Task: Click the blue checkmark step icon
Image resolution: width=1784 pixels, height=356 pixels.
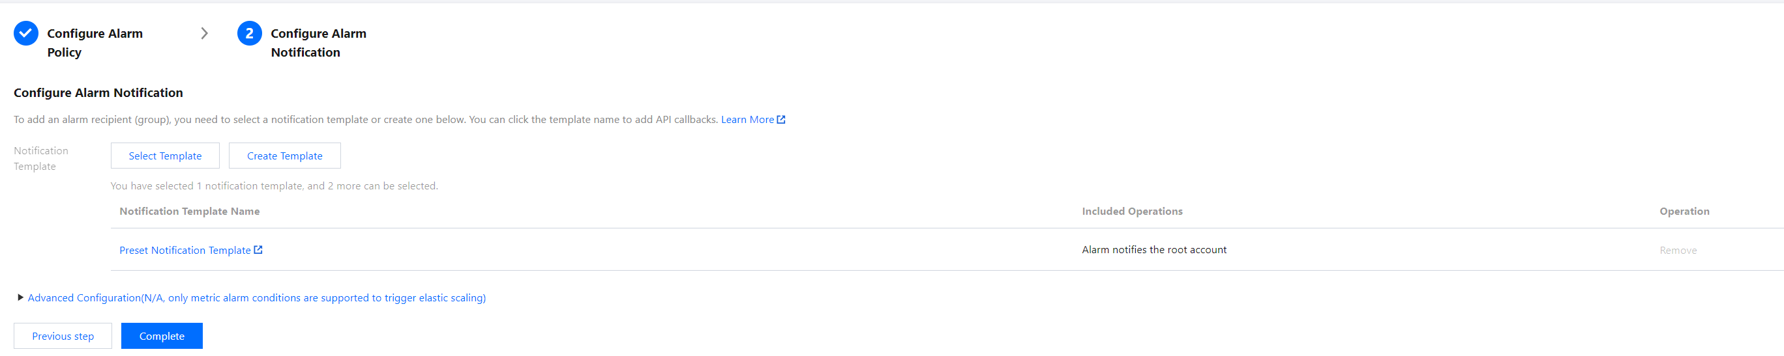Action: coord(26,33)
